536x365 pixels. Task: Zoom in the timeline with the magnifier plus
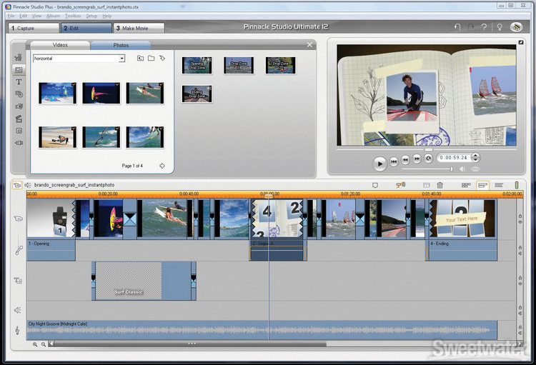click(35, 344)
